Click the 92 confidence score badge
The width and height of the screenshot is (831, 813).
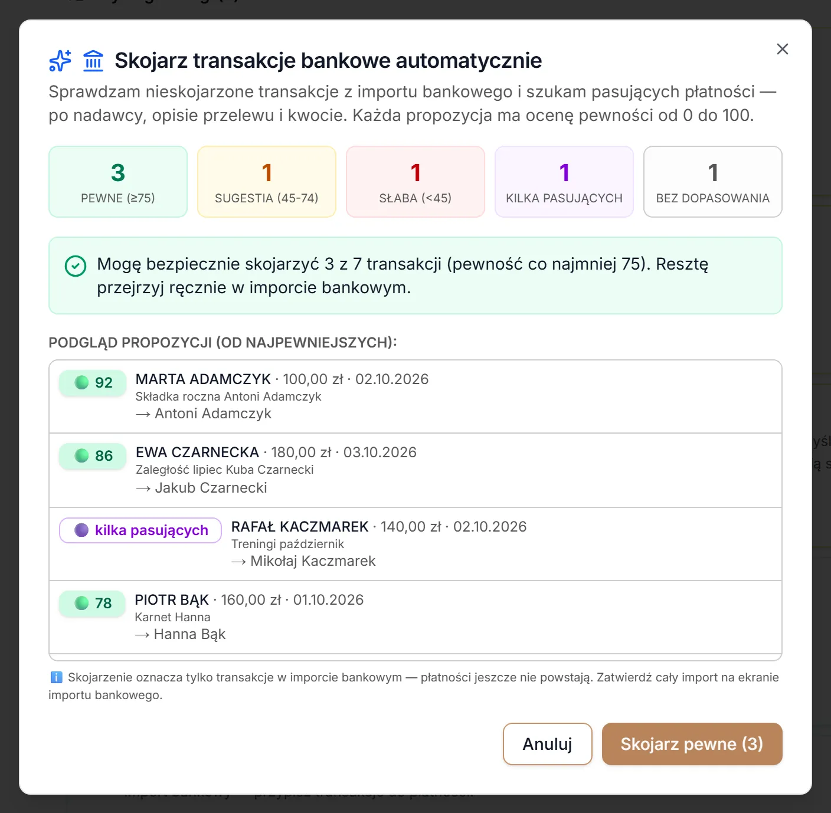click(93, 383)
